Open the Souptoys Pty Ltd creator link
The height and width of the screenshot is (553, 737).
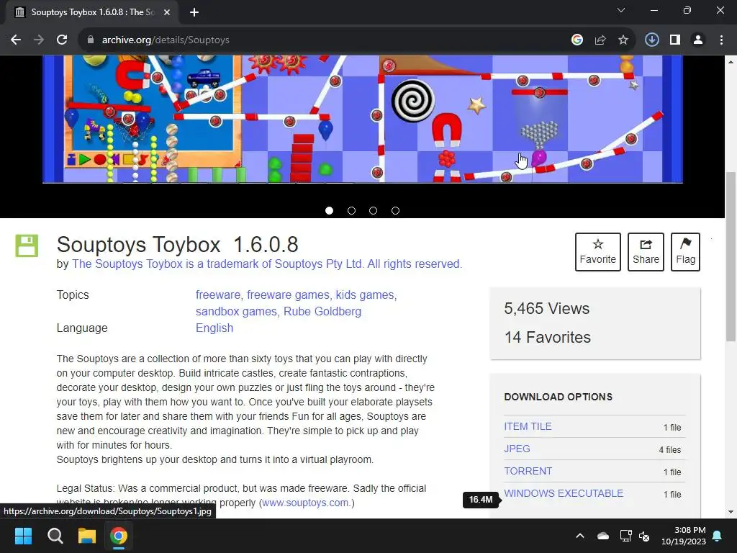[x=267, y=264]
